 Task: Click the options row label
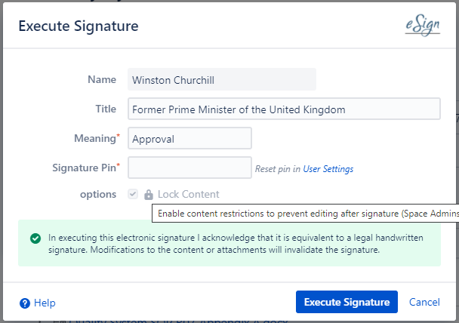pos(99,194)
